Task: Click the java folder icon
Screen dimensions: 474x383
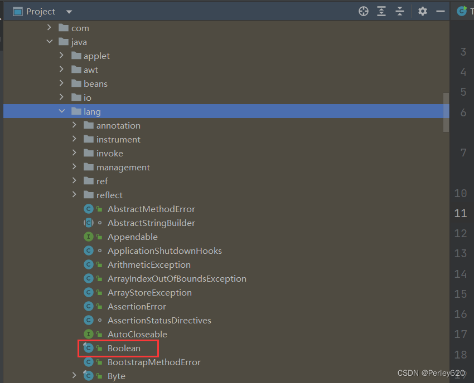Action: pos(64,42)
